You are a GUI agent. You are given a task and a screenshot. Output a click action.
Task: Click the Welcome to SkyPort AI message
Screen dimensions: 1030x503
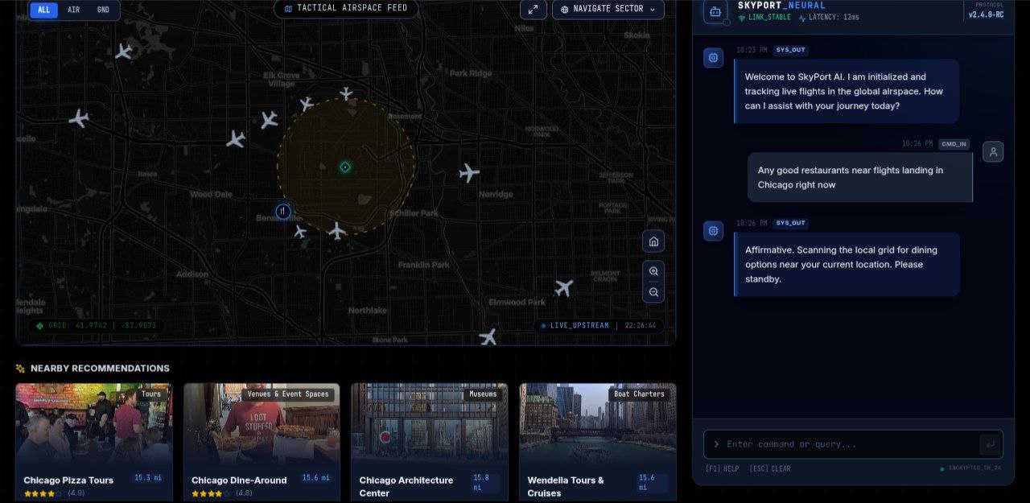pyautogui.click(x=847, y=91)
